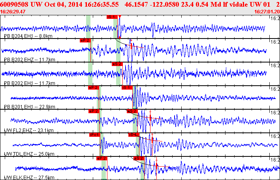Select the iS 1 pick flag on B204 EH1
Screen dimensions: 280x180
tap(112, 17)
